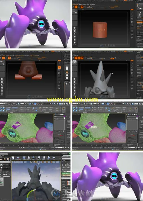
Task: Switch to Motion tab in left 3ds Max command panel
Action: (x=60, y=114)
